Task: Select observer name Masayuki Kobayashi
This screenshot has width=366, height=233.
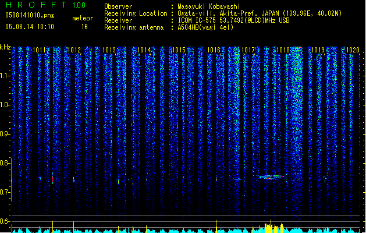Action: (x=209, y=6)
